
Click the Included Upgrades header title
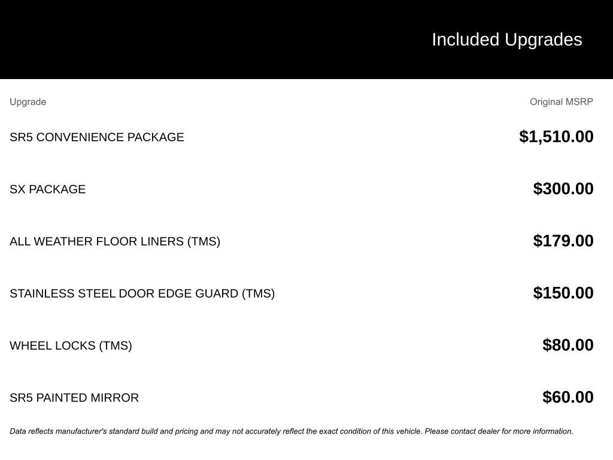click(506, 40)
